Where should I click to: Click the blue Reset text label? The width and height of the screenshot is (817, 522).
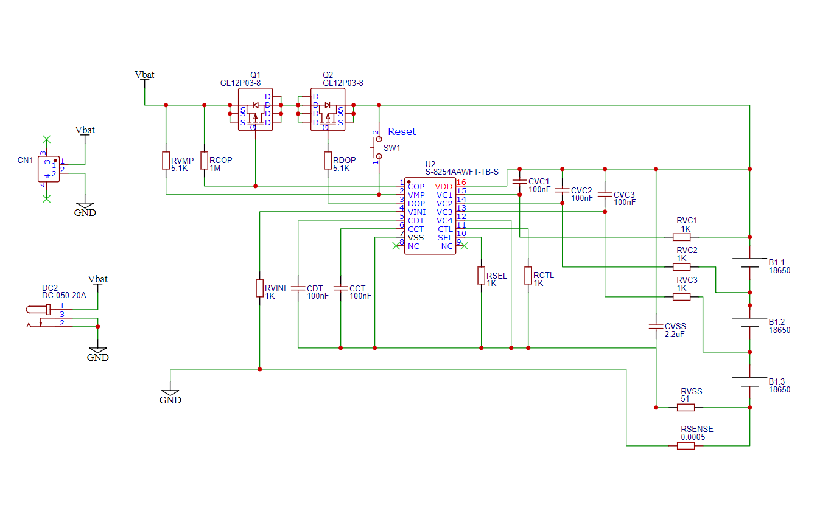tap(402, 131)
